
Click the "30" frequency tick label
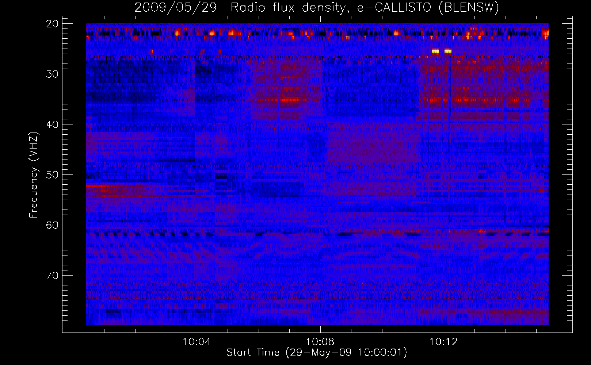pos(53,74)
